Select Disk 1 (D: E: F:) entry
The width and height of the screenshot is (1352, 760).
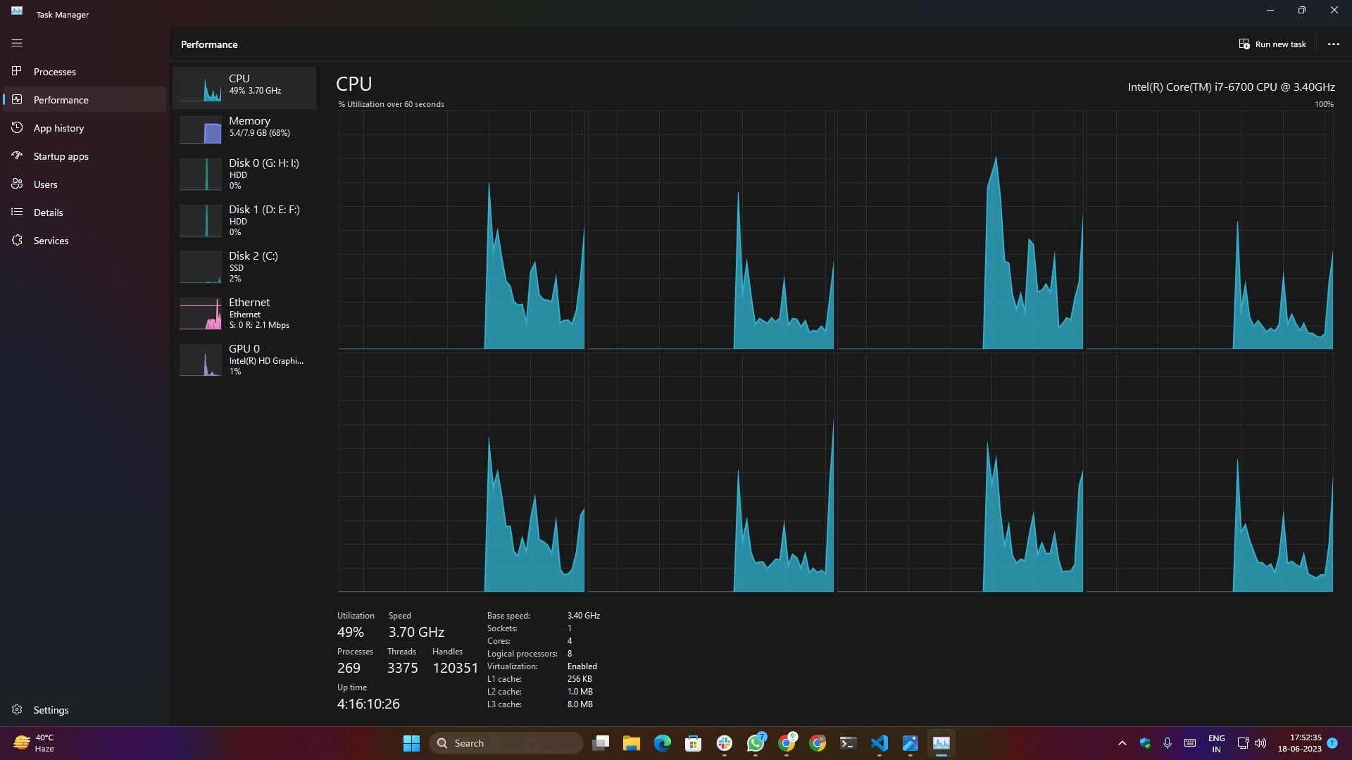[244, 220]
